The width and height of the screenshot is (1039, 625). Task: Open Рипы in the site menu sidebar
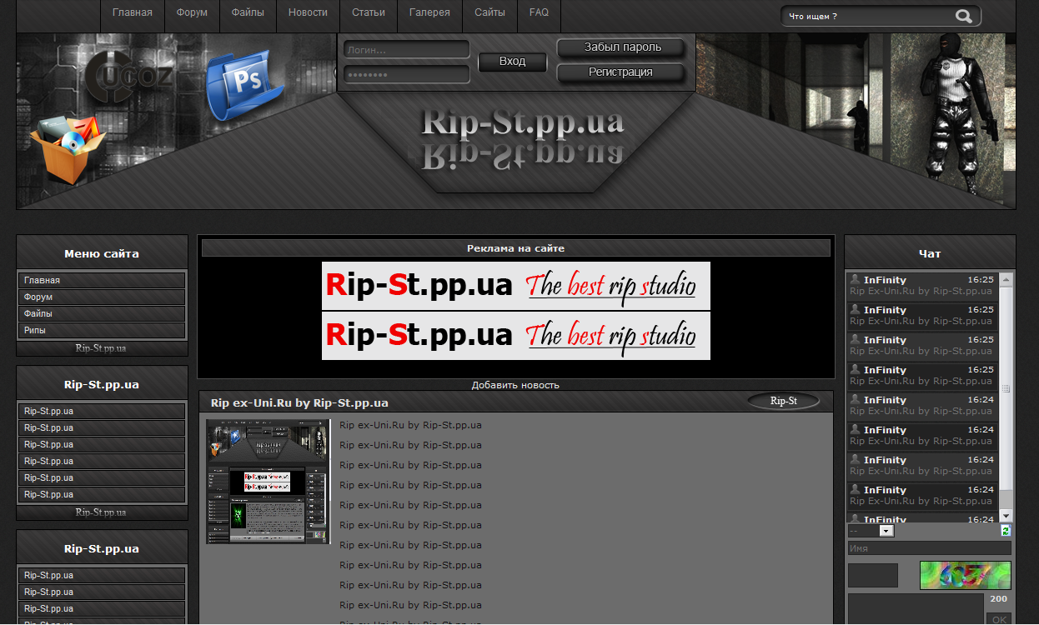(x=101, y=331)
